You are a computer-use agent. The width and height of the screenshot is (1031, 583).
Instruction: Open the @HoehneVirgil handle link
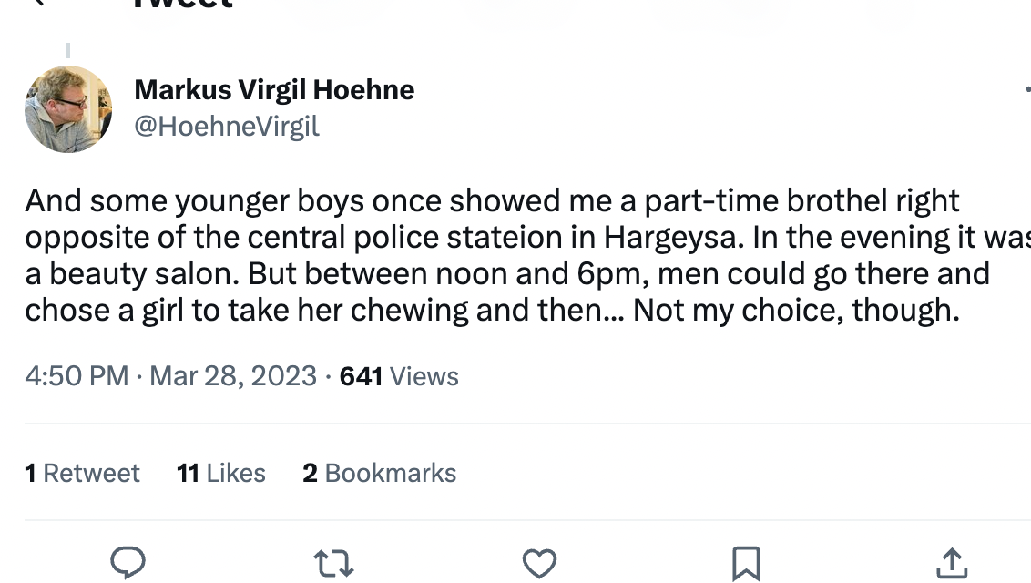[227, 126]
